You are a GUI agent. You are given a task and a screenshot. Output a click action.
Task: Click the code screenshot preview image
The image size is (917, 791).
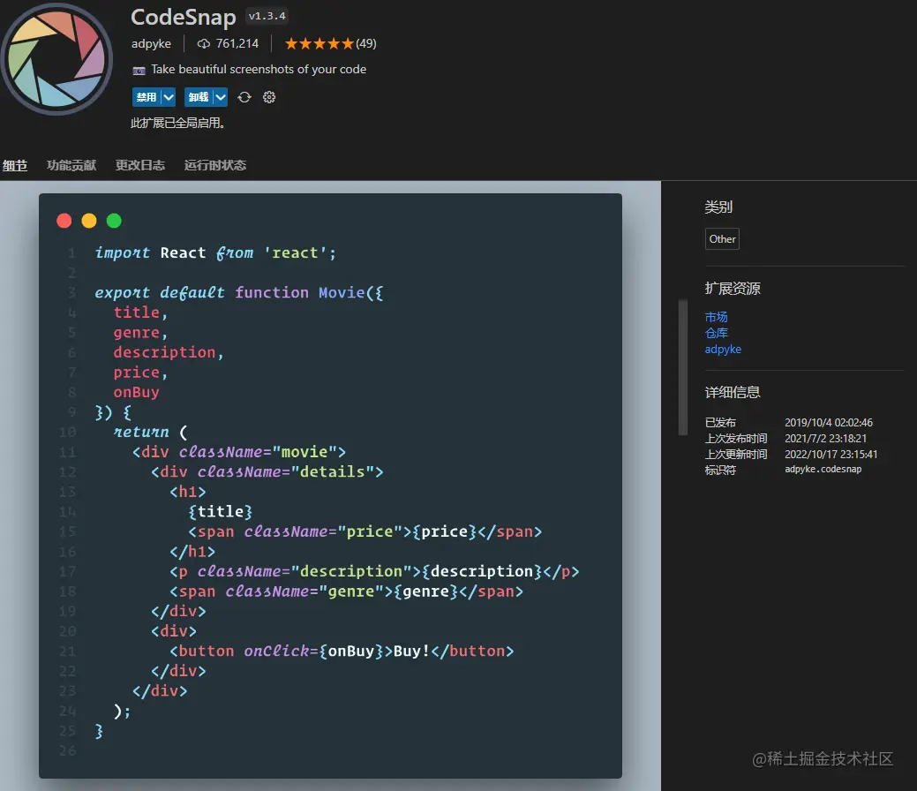point(330,486)
